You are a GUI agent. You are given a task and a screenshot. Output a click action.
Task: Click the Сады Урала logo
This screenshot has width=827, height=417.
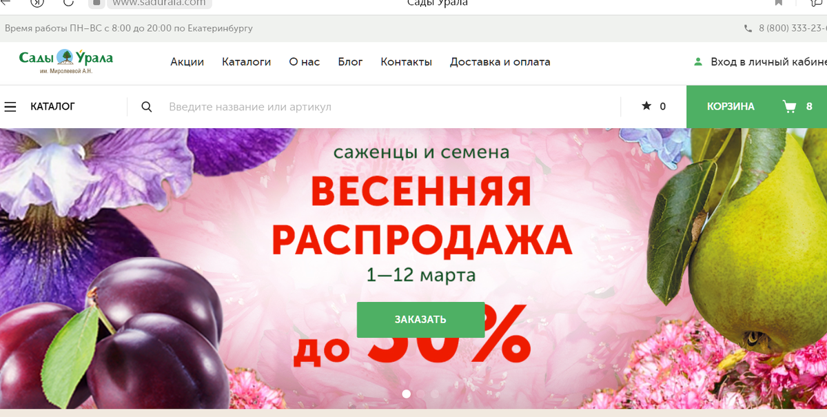click(x=66, y=61)
